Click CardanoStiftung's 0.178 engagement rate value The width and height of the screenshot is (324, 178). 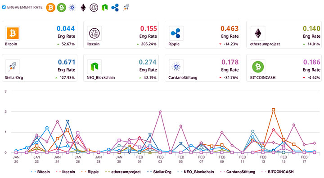click(x=230, y=62)
